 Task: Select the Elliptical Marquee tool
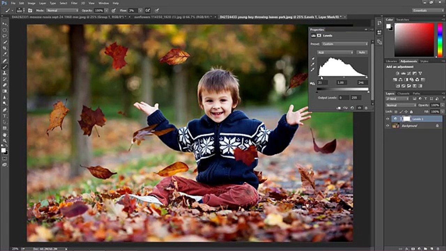tap(5, 30)
